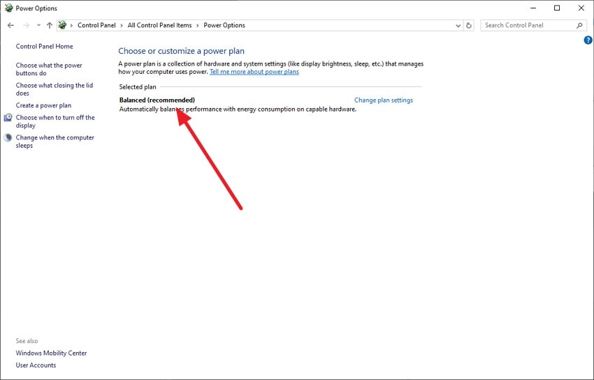The width and height of the screenshot is (594, 380).
Task: Refresh the Power Options page
Action: 469,26
